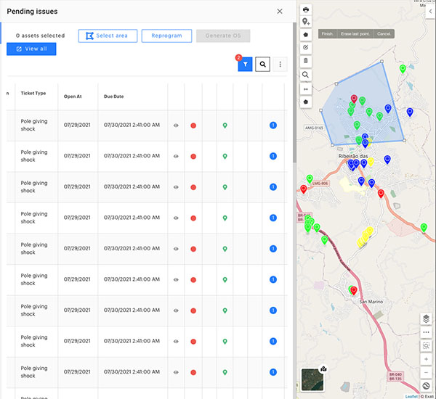This screenshot has height=399, width=436.
Task: Click the '0 assets selected' text
Action: pos(40,36)
